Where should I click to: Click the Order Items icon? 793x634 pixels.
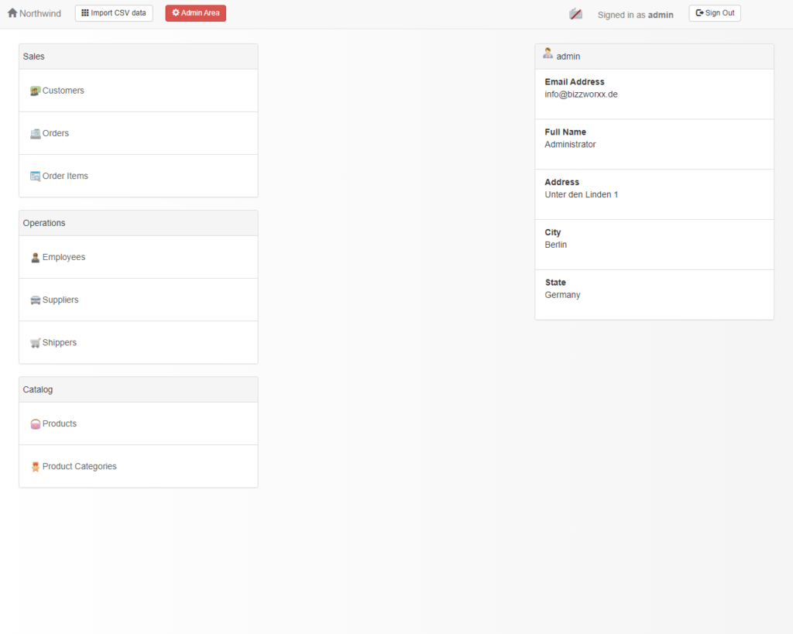[35, 176]
